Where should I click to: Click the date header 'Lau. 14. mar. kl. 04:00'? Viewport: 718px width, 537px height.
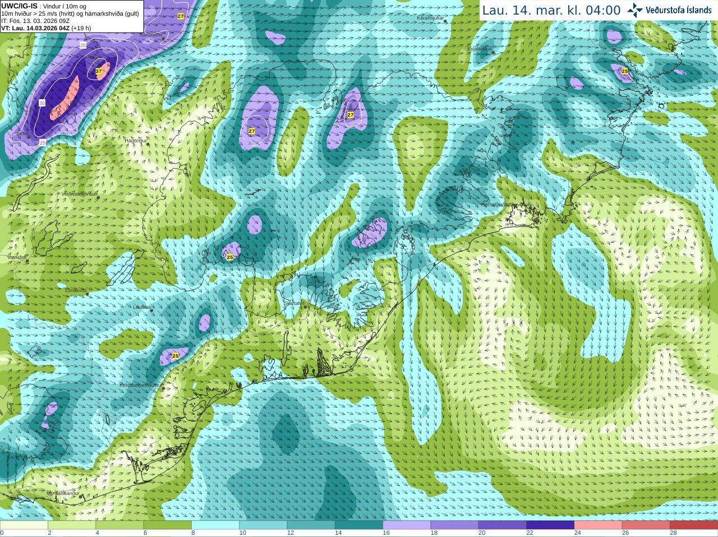[551, 10]
